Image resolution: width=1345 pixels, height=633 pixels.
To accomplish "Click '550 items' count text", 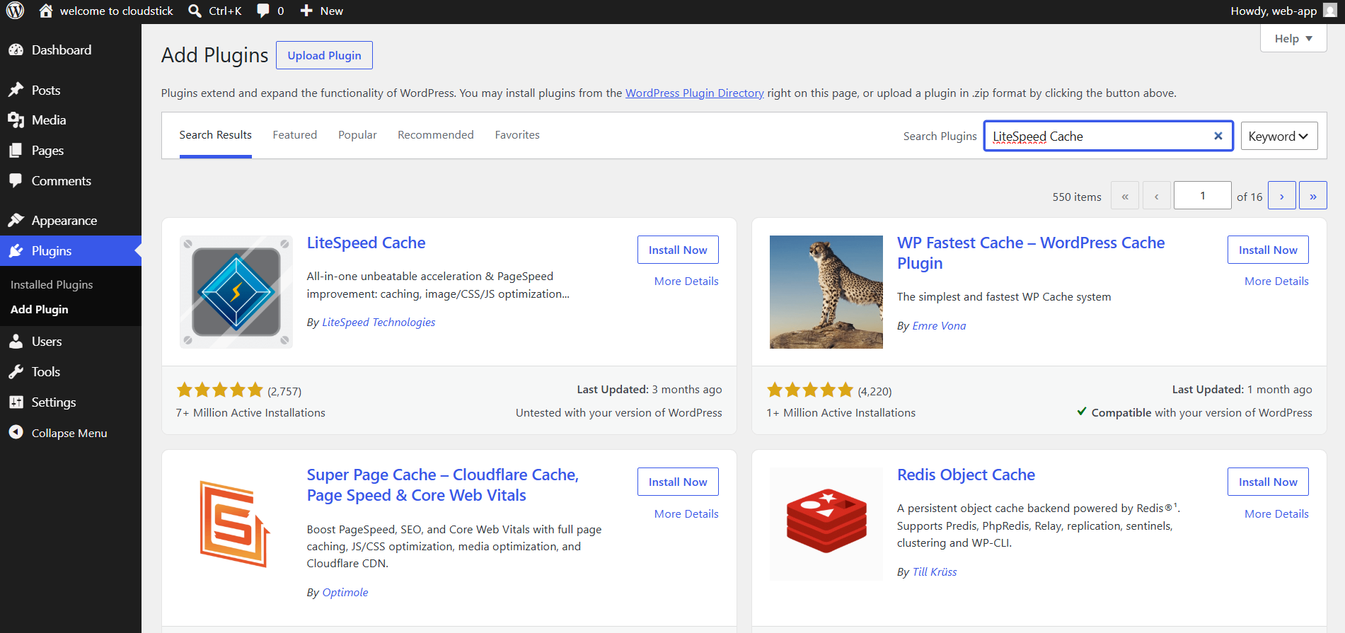I will coord(1076,197).
